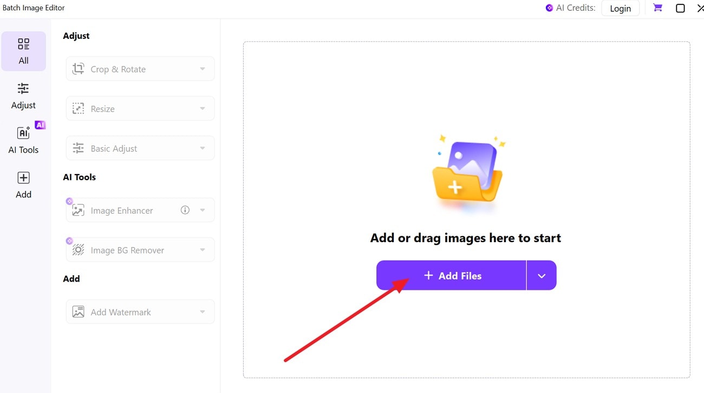
Task: Select the Image Enhancer tool icon
Action: click(78, 210)
